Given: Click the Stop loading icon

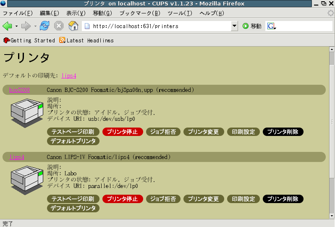Looking at the screenshot, I should pyautogui.click(x=59, y=26).
